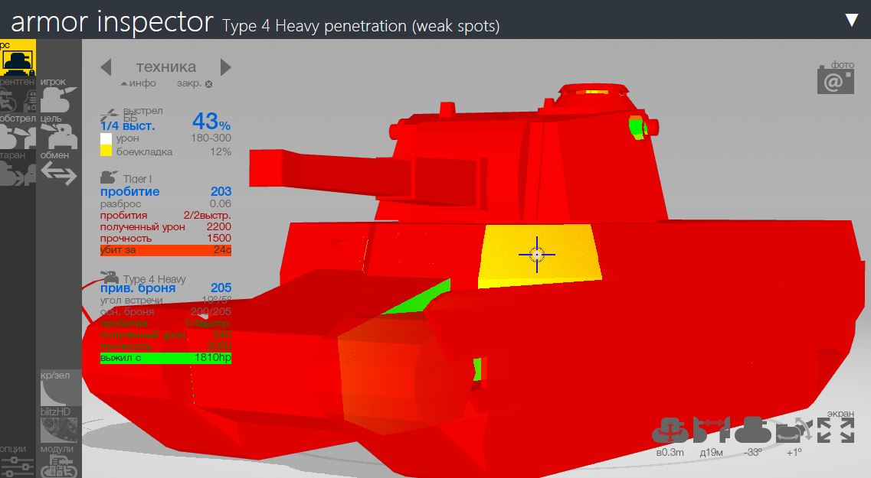The width and height of the screenshot is (871, 478).
Task: Open the обстрел (shelling) mode
Action: click(18, 132)
